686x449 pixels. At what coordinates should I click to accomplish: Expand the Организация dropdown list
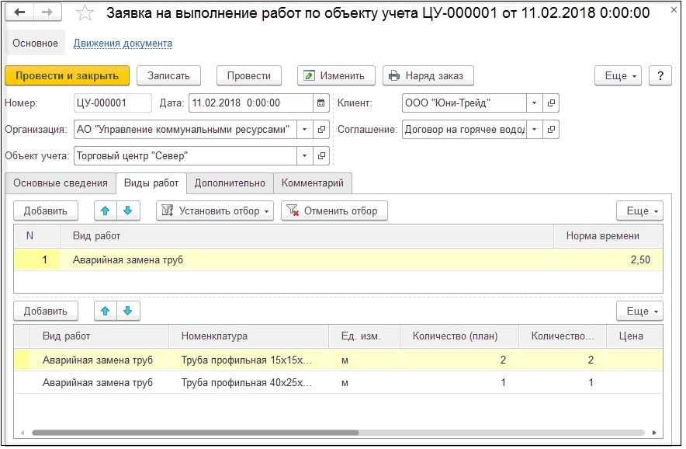(x=303, y=129)
